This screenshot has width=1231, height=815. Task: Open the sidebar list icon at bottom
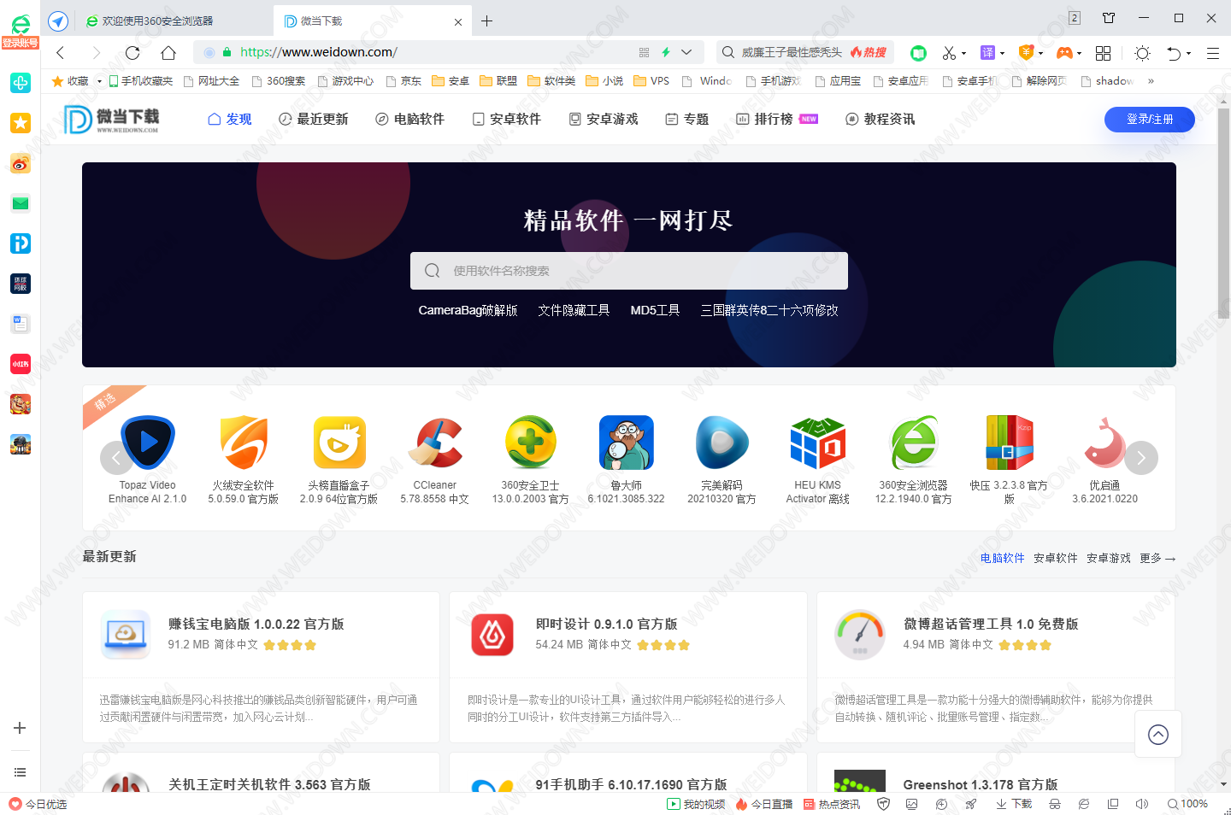click(x=20, y=772)
